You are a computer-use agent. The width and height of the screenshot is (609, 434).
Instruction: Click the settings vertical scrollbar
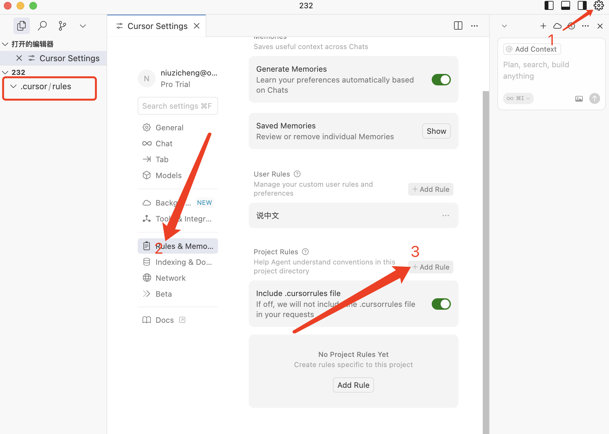(486, 263)
